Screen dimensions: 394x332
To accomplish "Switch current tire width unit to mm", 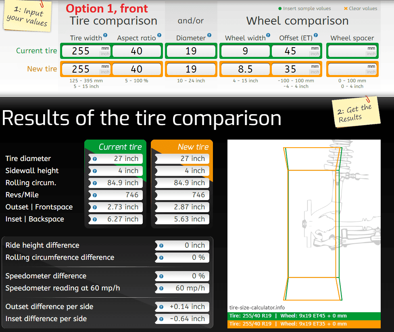I will [105, 48].
